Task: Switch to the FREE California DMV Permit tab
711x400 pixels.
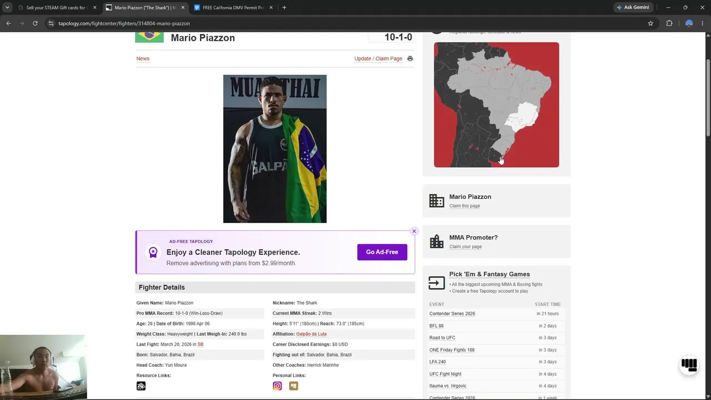Action: (x=233, y=7)
